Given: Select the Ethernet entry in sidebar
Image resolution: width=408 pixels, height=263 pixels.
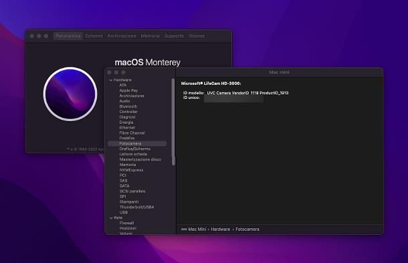Looking at the screenshot, I should (127, 128).
